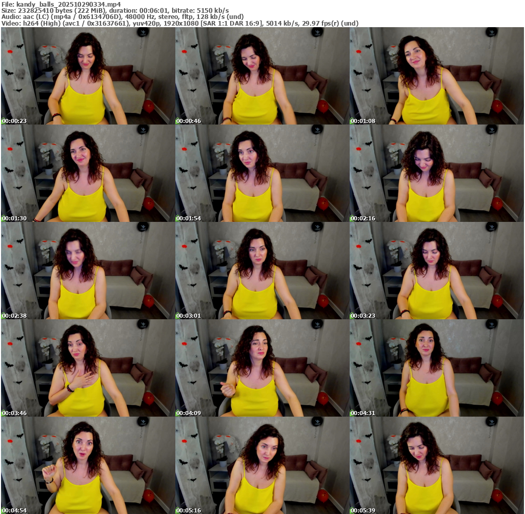Select the thumbnail timestamped 00:00:46
Screen dimensions: 525x514
(x=262, y=76)
